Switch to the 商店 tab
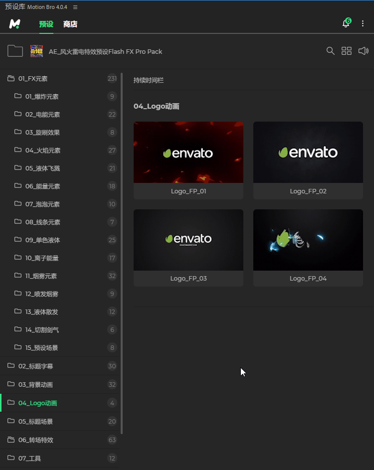 (x=70, y=24)
